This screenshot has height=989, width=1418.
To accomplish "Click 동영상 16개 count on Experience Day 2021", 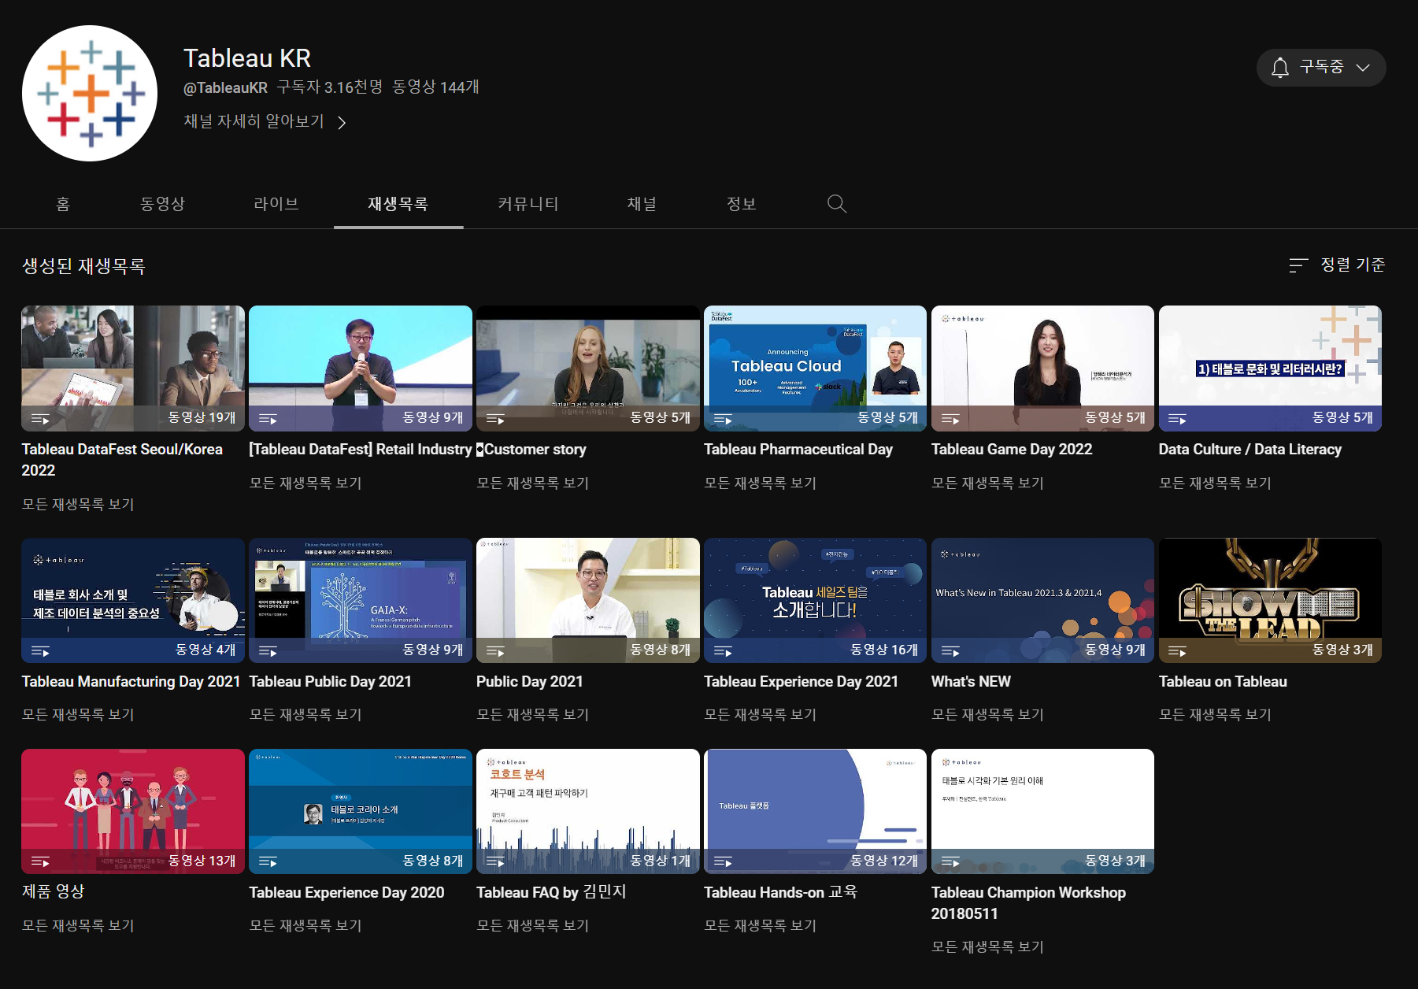I will point(884,650).
